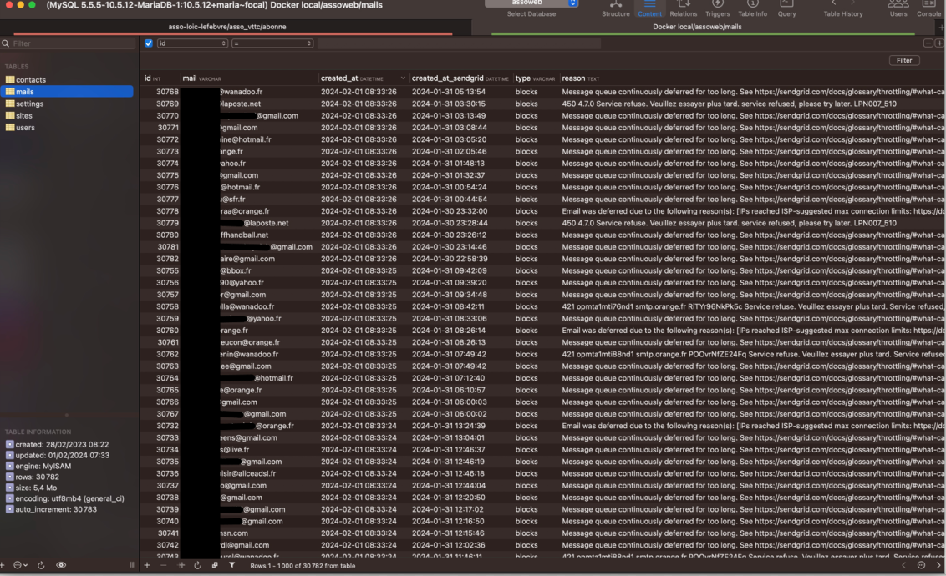Open the Query editor

(786, 8)
